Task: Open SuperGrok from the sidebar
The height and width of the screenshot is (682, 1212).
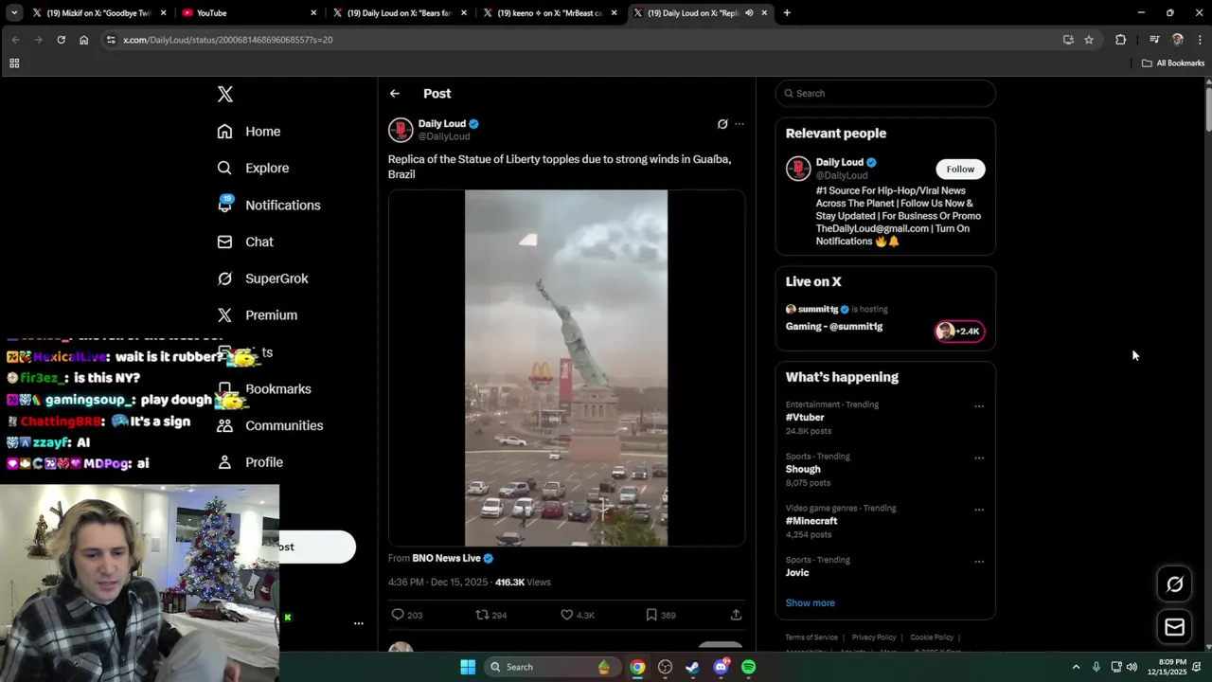Action: pyautogui.click(x=262, y=278)
